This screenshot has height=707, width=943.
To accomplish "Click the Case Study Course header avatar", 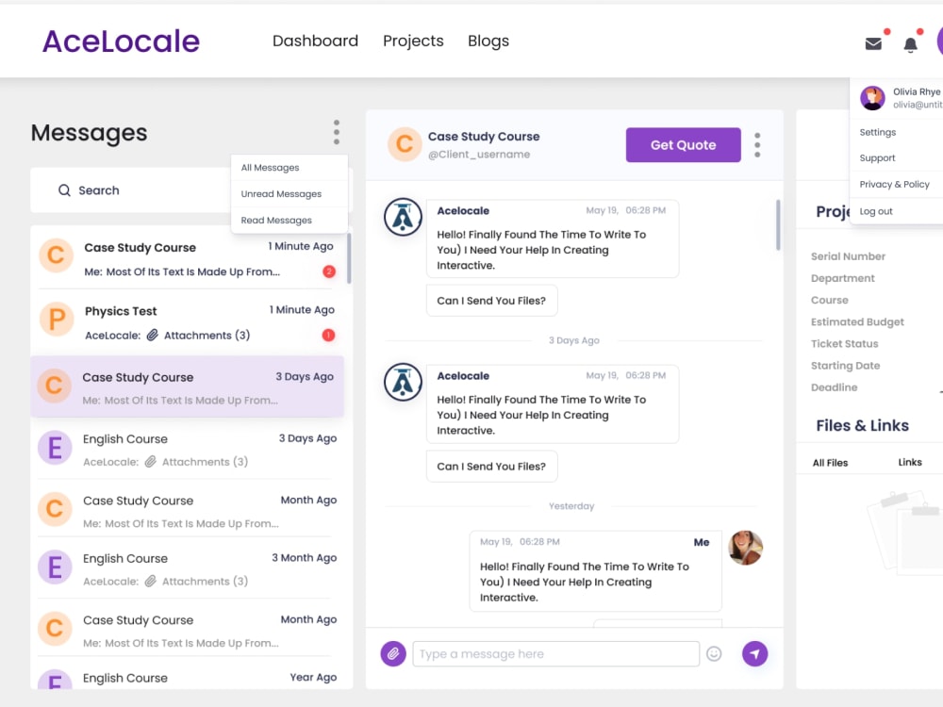I will [405, 144].
